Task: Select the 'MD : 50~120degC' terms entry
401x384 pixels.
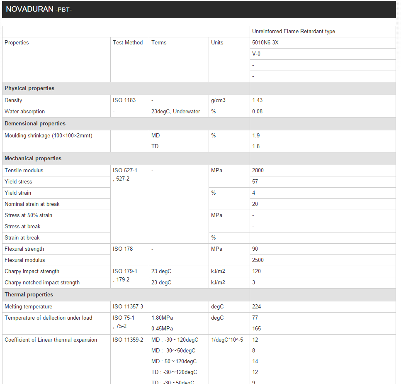Action: (x=174, y=362)
